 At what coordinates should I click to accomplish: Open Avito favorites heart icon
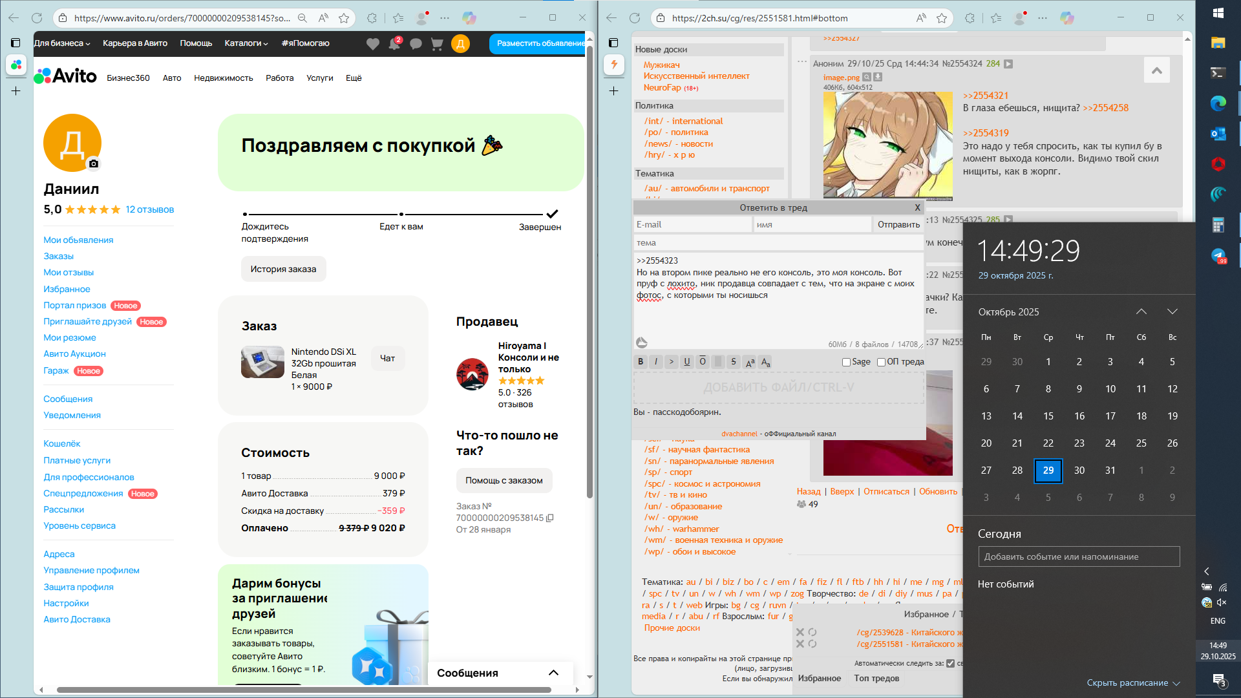373,44
